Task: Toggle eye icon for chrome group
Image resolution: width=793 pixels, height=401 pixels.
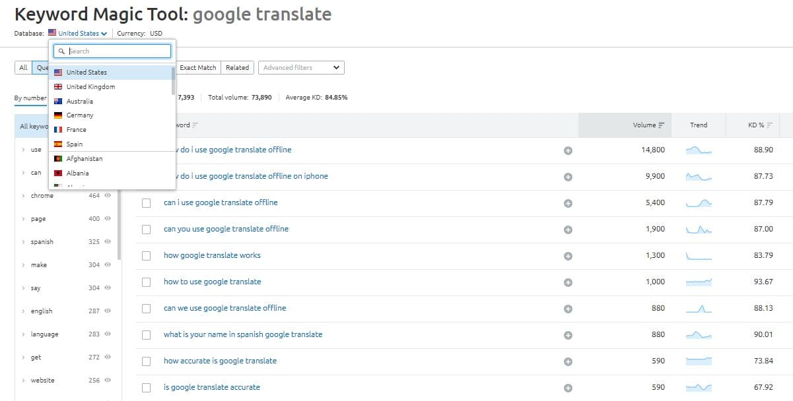Action: [x=108, y=195]
